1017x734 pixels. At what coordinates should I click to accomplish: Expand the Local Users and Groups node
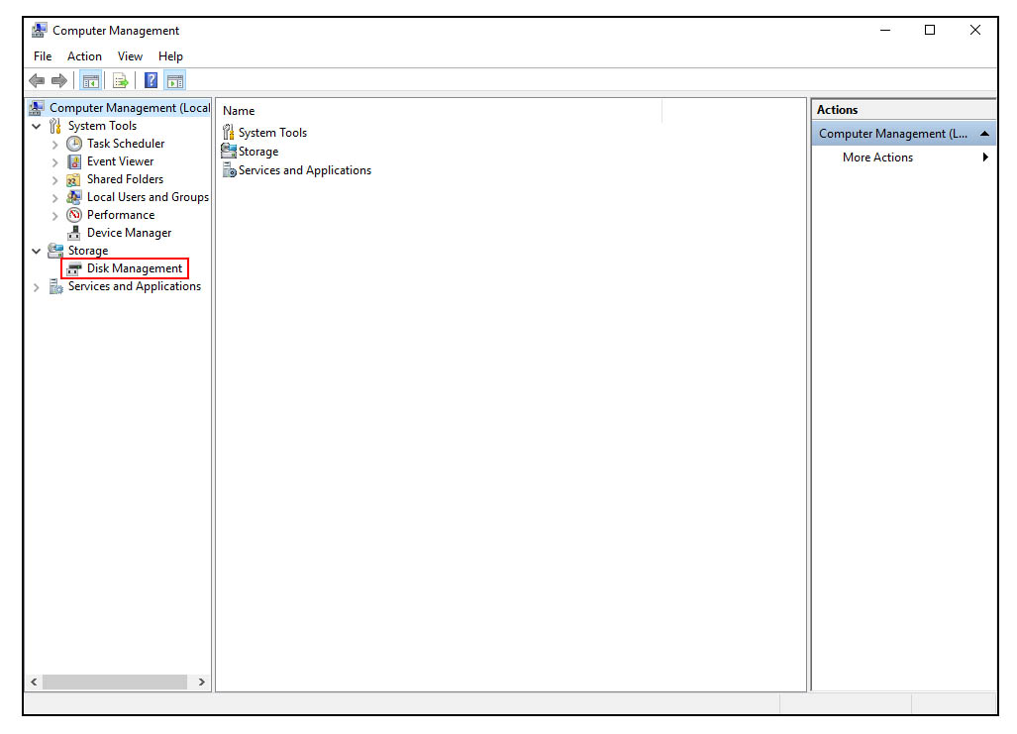(55, 198)
